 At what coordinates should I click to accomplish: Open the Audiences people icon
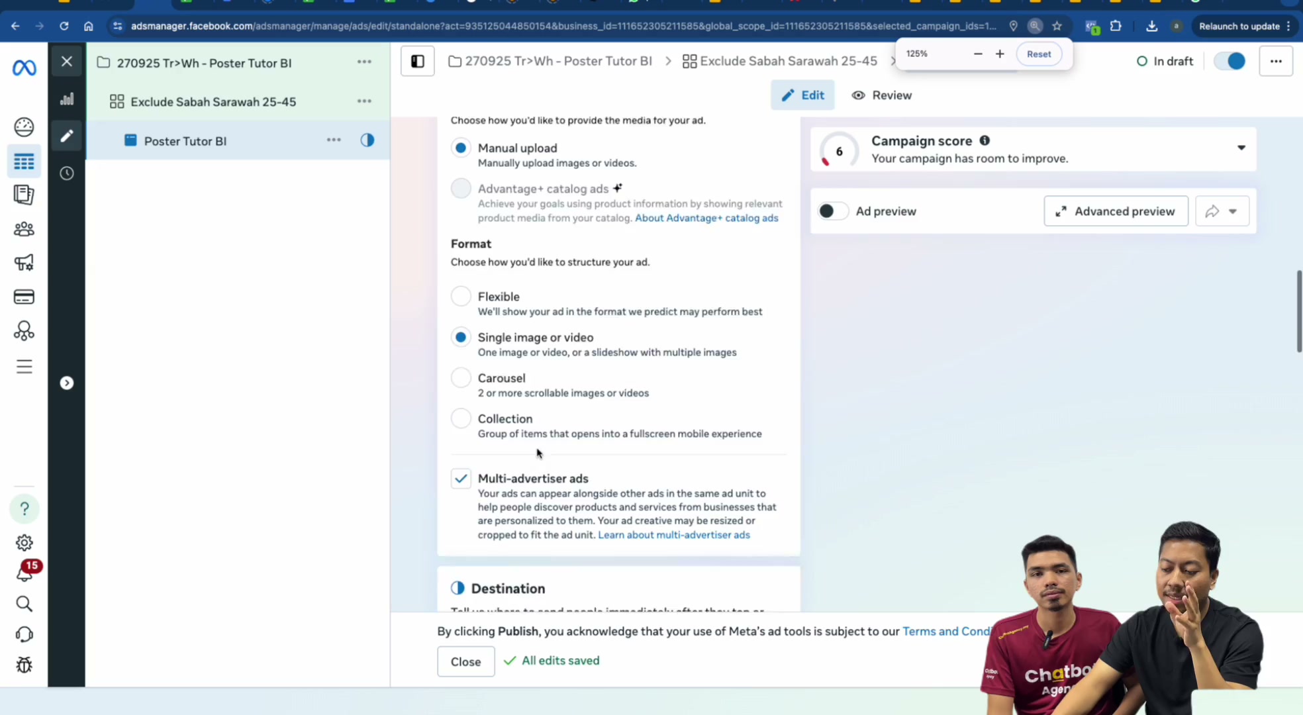(x=24, y=229)
